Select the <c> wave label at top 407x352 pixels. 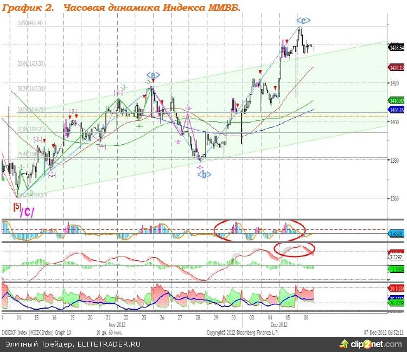[x=303, y=20]
